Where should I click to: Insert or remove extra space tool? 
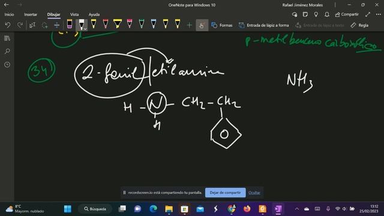tap(56, 25)
